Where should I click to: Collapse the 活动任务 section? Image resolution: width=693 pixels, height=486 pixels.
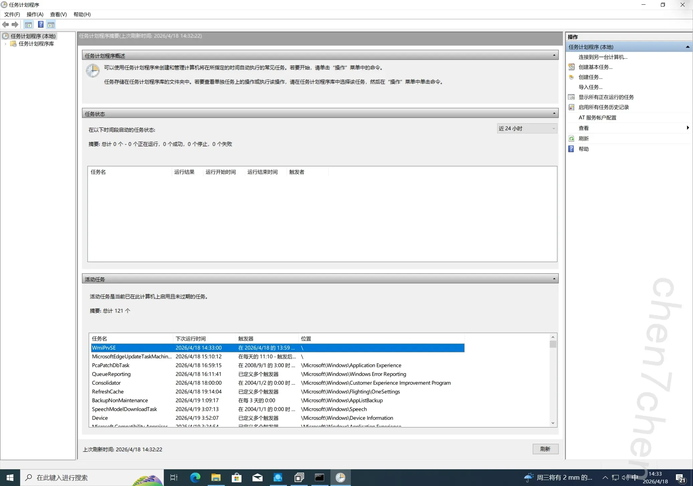tap(554, 279)
